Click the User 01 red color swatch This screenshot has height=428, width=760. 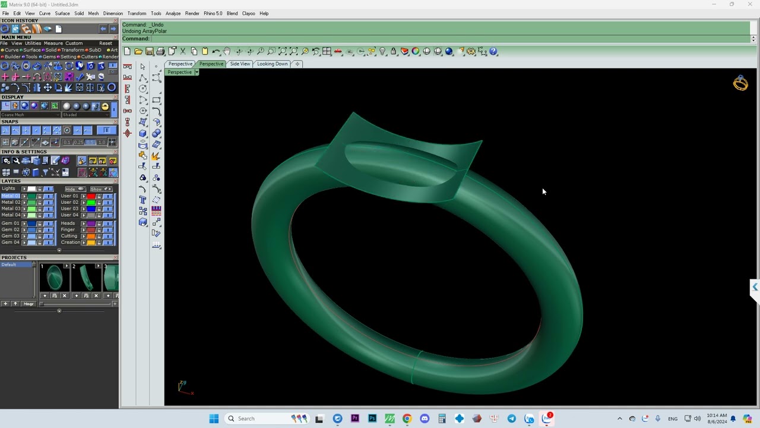click(91, 196)
